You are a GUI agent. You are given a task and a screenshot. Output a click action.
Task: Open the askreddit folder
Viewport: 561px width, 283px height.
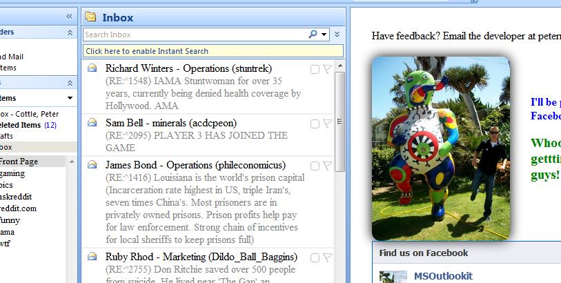tap(19, 197)
